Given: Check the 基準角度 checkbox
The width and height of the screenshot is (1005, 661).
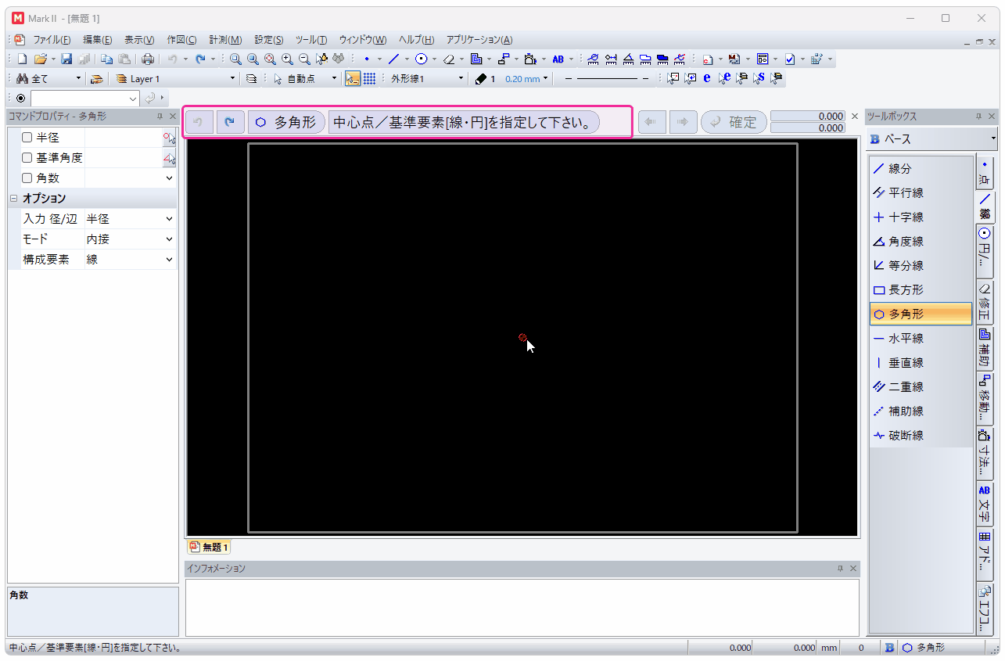Looking at the screenshot, I should click(x=27, y=158).
